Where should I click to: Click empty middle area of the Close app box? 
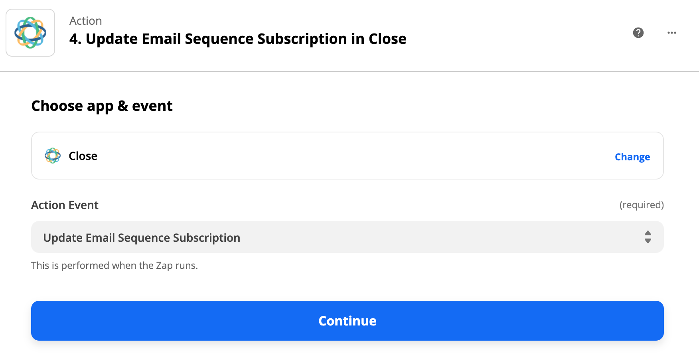(x=347, y=156)
